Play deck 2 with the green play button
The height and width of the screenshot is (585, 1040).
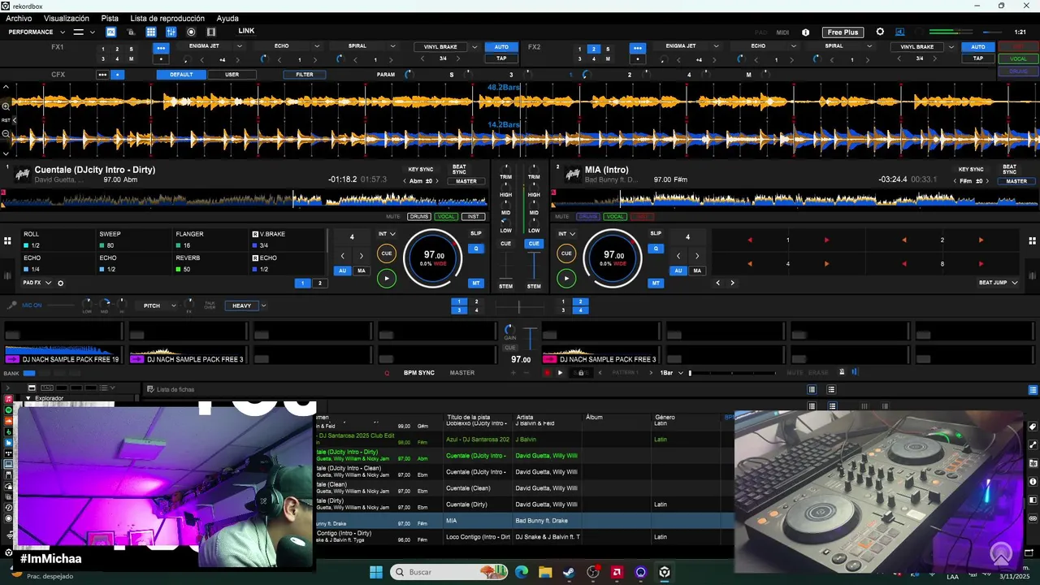(566, 279)
